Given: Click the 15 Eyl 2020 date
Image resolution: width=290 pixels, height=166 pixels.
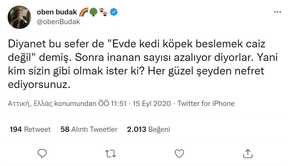Looking at the screenshot, I should pos(152,104).
